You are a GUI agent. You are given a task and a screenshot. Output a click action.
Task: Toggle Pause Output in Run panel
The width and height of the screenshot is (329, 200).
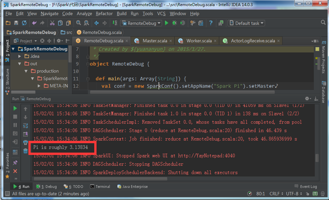click(x=15, y=125)
